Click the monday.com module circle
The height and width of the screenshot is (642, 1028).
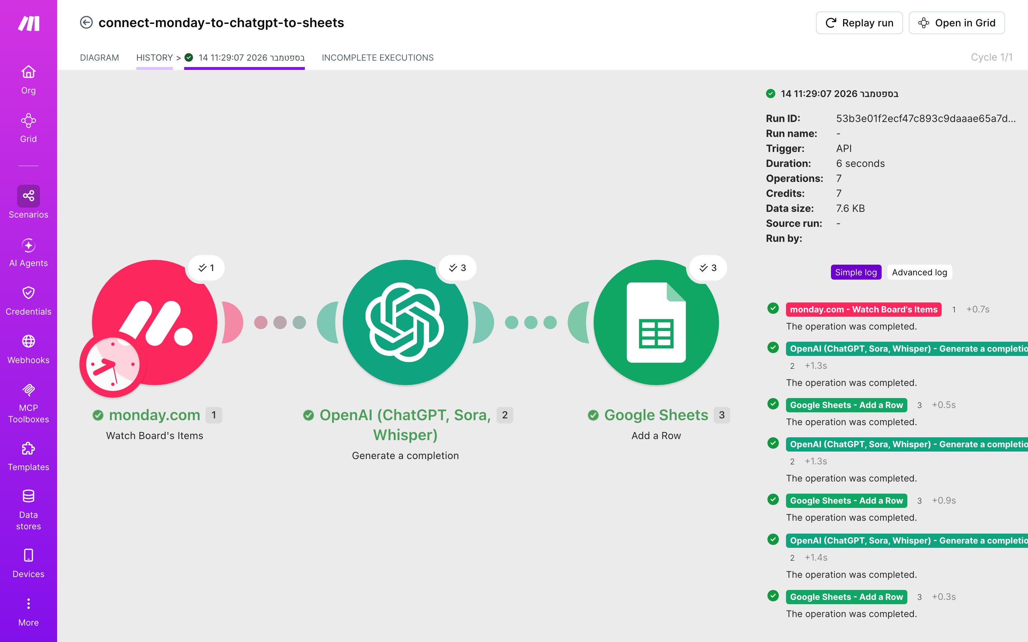pyautogui.click(x=155, y=322)
